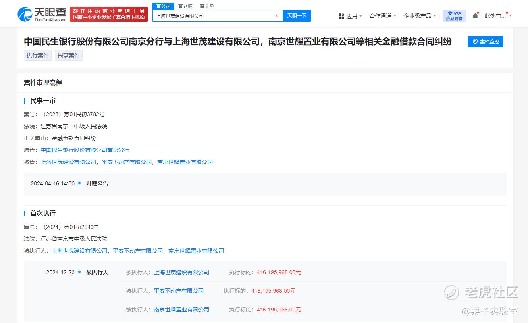
Task: Click the red 国家中小企业发展子基金 banner
Action: coord(108,14)
